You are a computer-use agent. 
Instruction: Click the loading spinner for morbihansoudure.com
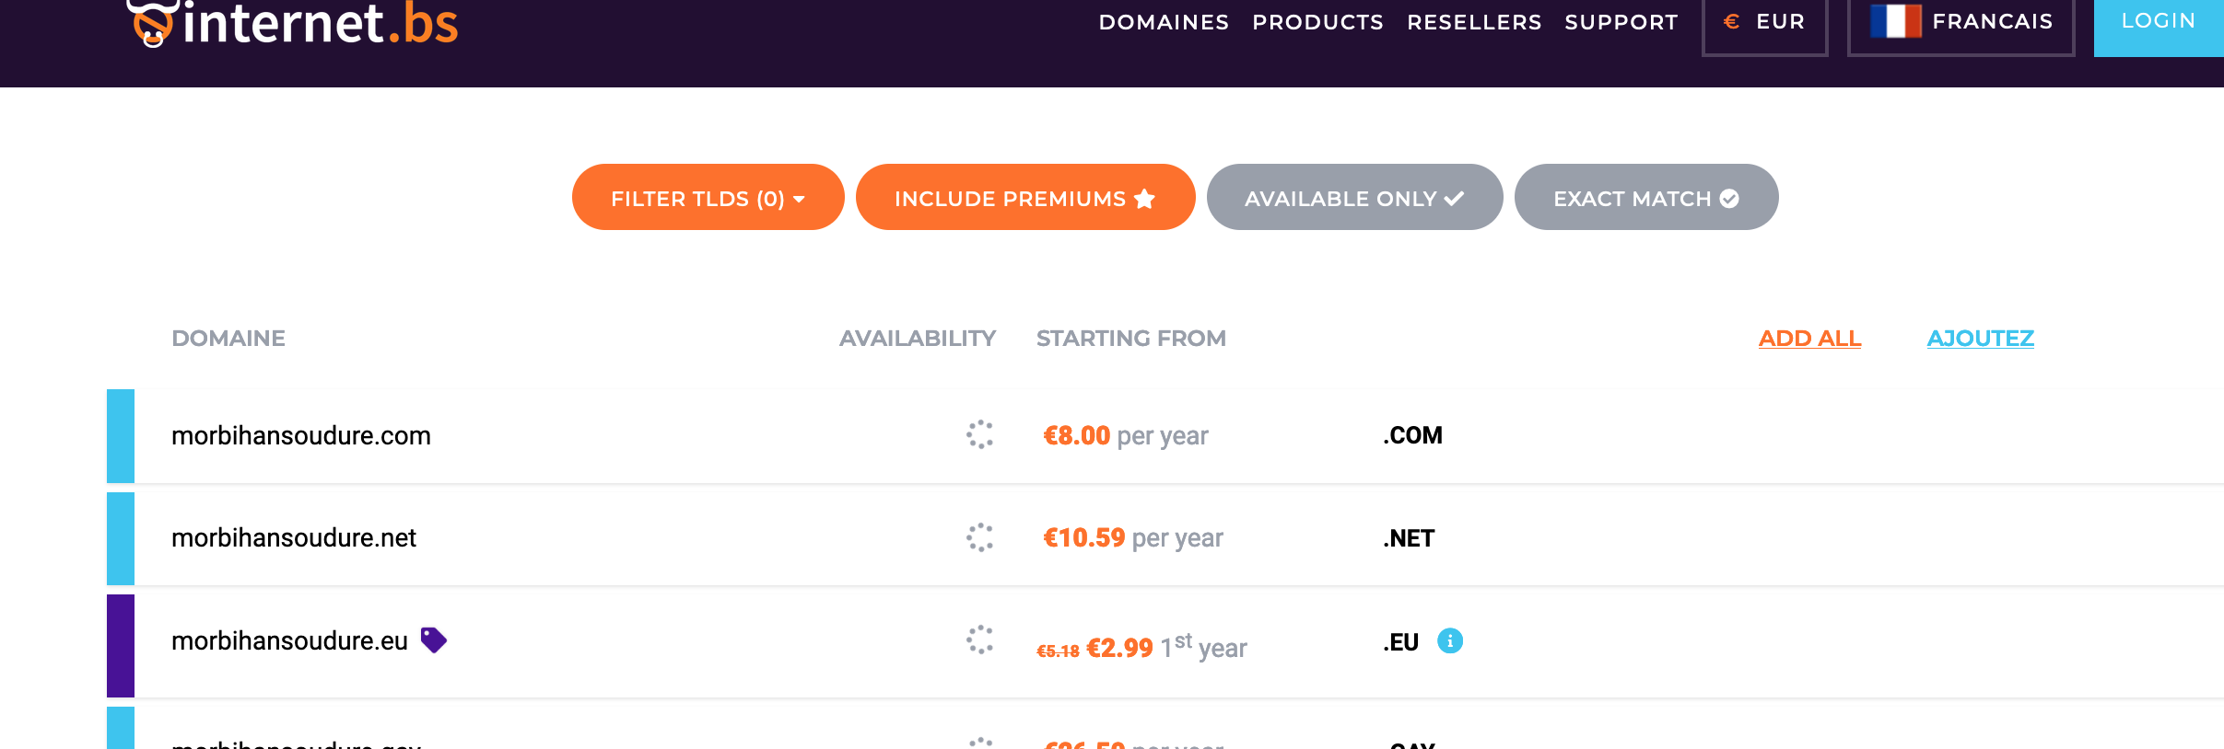pyautogui.click(x=979, y=434)
